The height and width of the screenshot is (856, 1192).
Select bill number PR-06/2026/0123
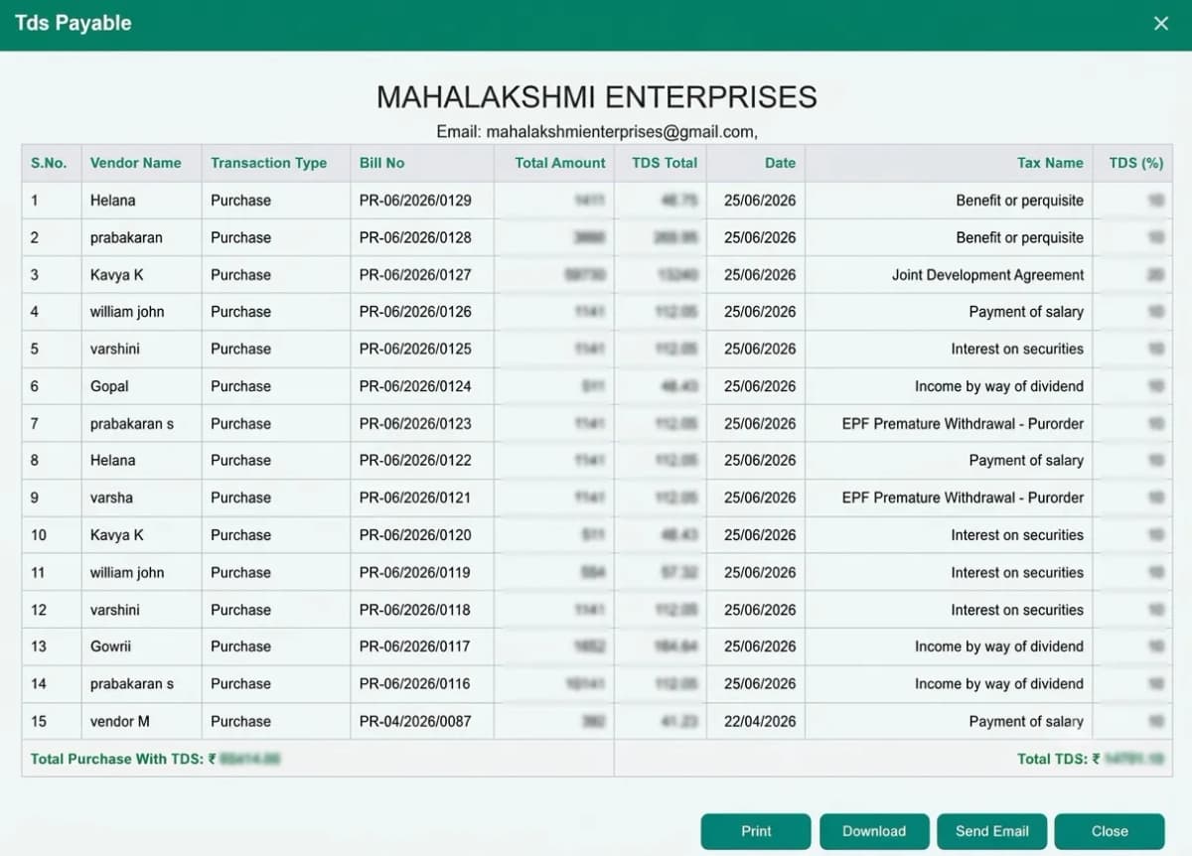click(x=415, y=423)
